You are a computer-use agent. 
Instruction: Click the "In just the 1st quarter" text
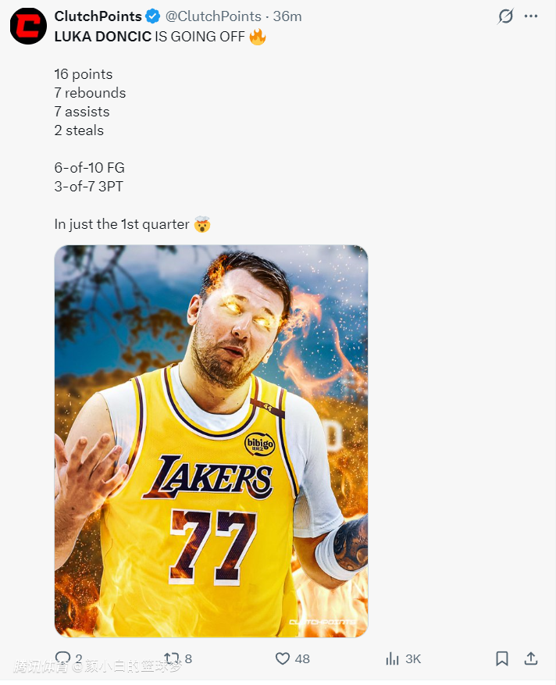coord(121,224)
